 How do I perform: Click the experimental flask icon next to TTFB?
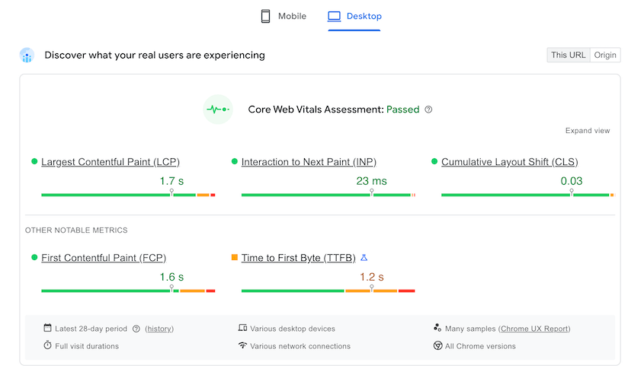tap(364, 258)
